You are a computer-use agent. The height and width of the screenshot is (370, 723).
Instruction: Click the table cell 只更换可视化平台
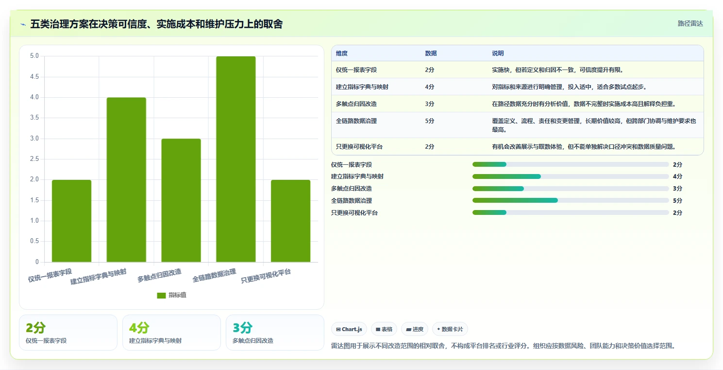click(359, 147)
